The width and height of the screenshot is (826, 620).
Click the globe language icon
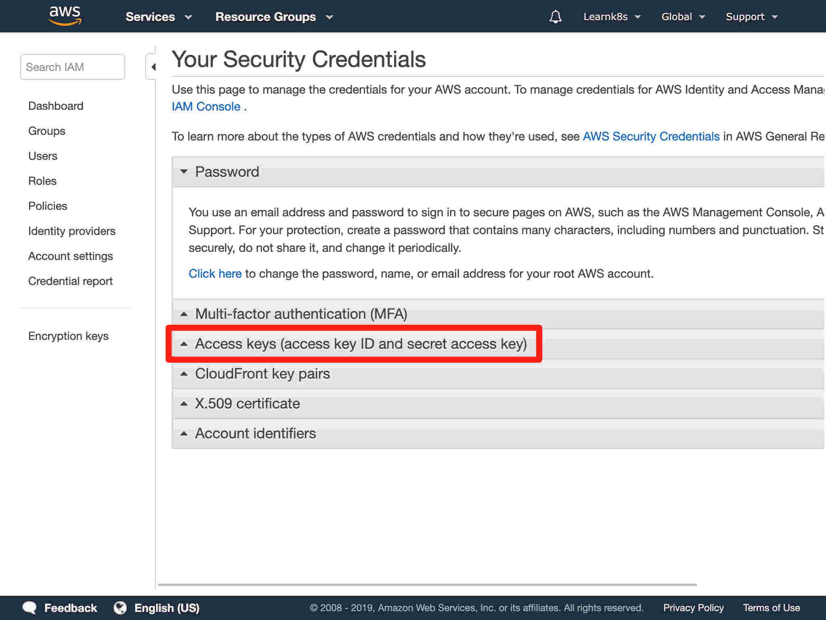pyautogui.click(x=120, y=607)
